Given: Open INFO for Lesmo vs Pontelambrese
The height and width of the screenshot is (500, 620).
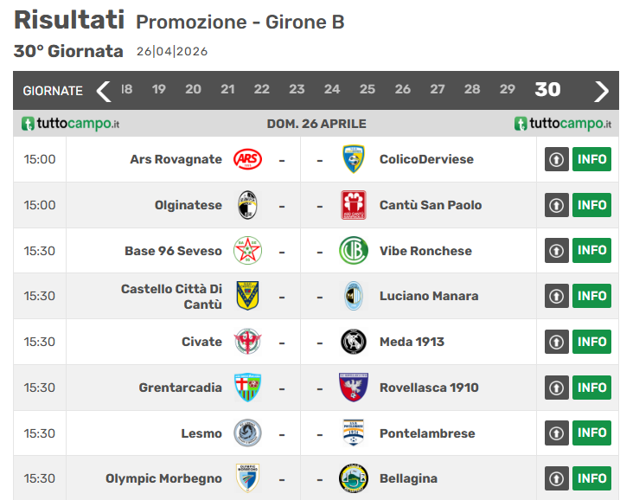Looking at the screenshot, I should click(x=591, y=433).
